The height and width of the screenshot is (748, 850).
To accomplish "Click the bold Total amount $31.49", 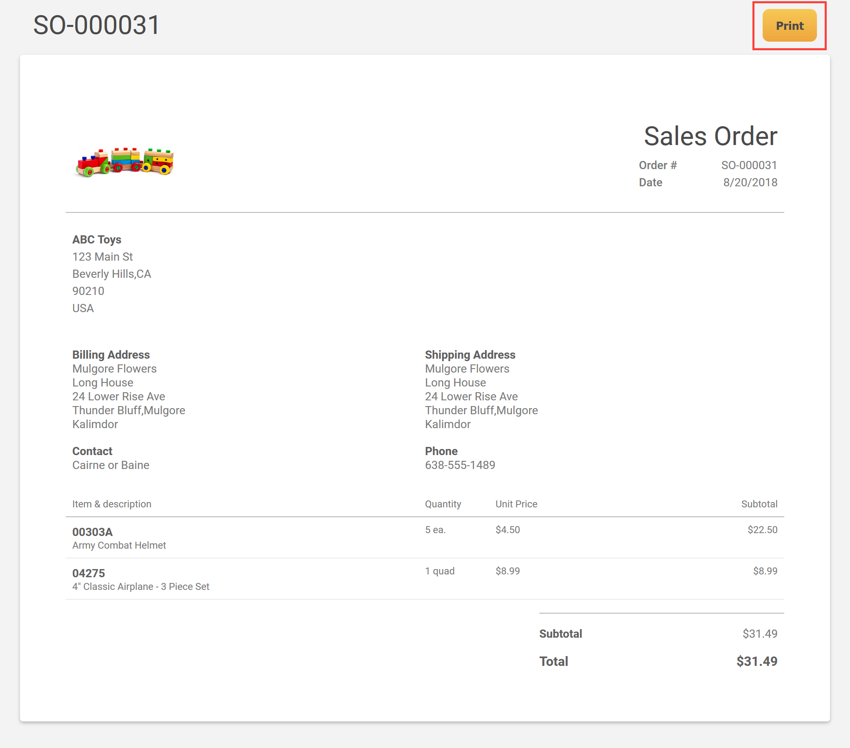I will [x=757, y=661].
